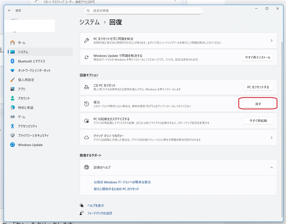The height and width of the screenshot is (224, 286).
Task: Click the Time and language globe icon
Action: coord(12,108)
